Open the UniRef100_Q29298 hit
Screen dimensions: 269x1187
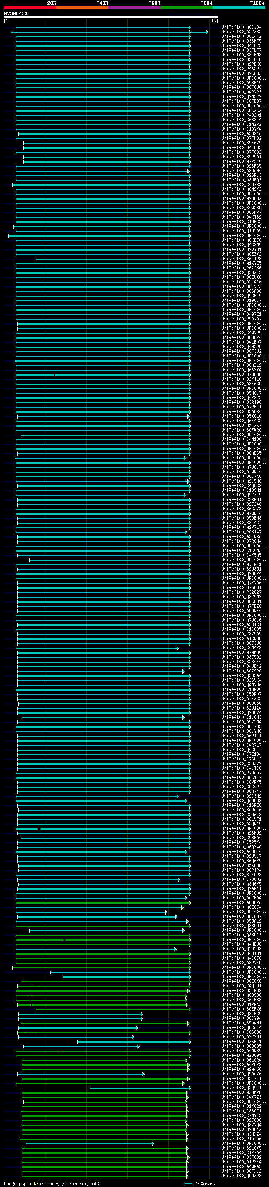tap(241, 949)
